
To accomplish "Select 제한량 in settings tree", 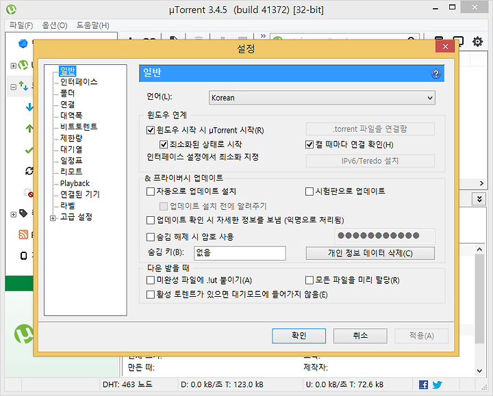I will pos(71,138).
